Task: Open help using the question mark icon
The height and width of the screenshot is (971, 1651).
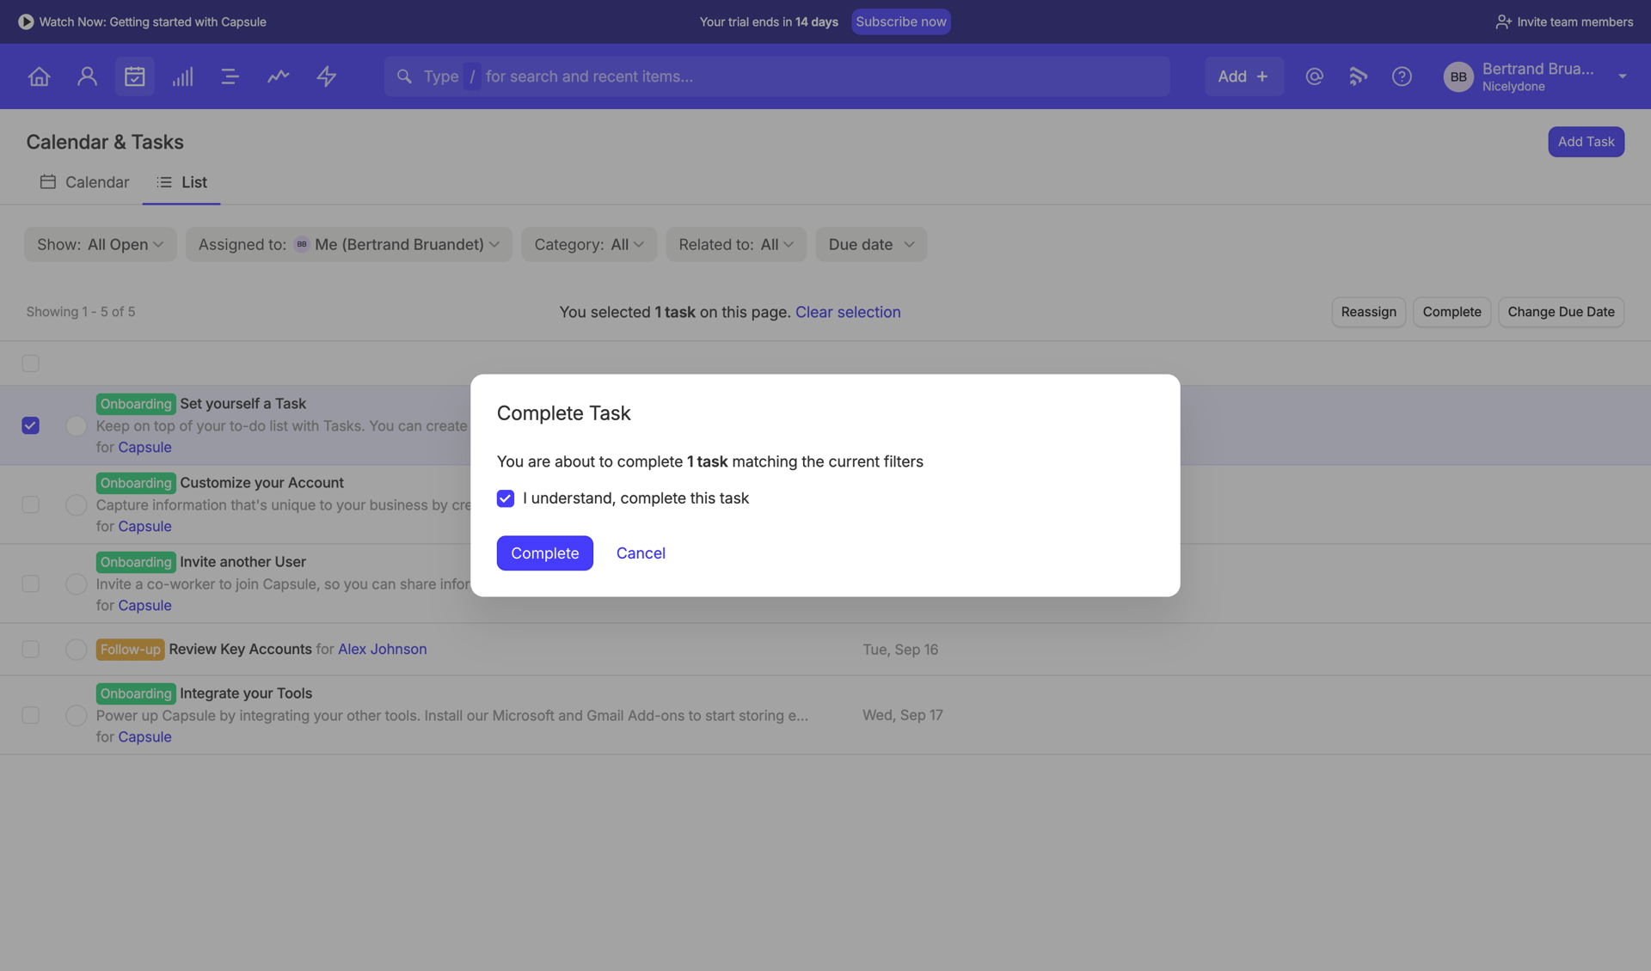Action: pyautogui.click(x=1402, y=76)
